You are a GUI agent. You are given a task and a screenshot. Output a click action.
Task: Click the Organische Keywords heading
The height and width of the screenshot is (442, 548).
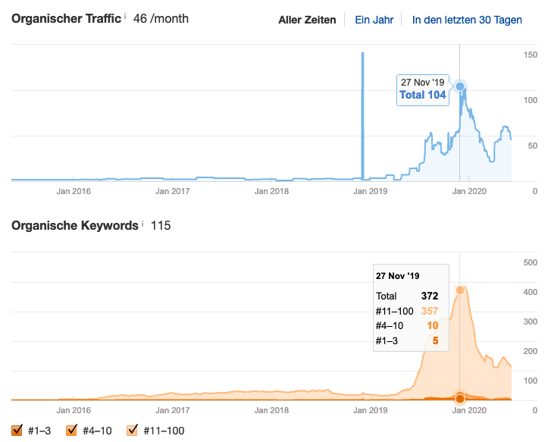[74, 225]
